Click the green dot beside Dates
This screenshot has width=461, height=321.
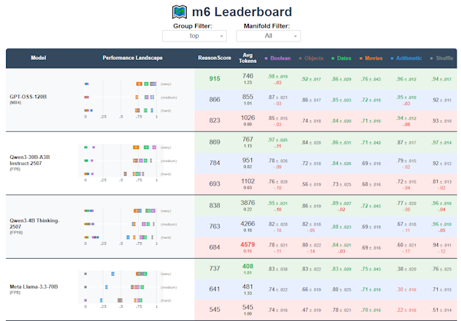[333, 58]
